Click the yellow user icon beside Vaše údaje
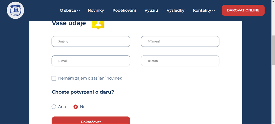 [98, 25]
